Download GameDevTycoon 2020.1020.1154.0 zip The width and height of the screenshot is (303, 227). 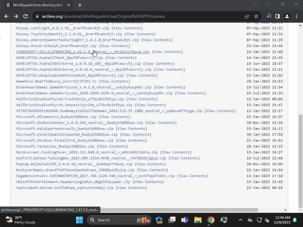94,93
